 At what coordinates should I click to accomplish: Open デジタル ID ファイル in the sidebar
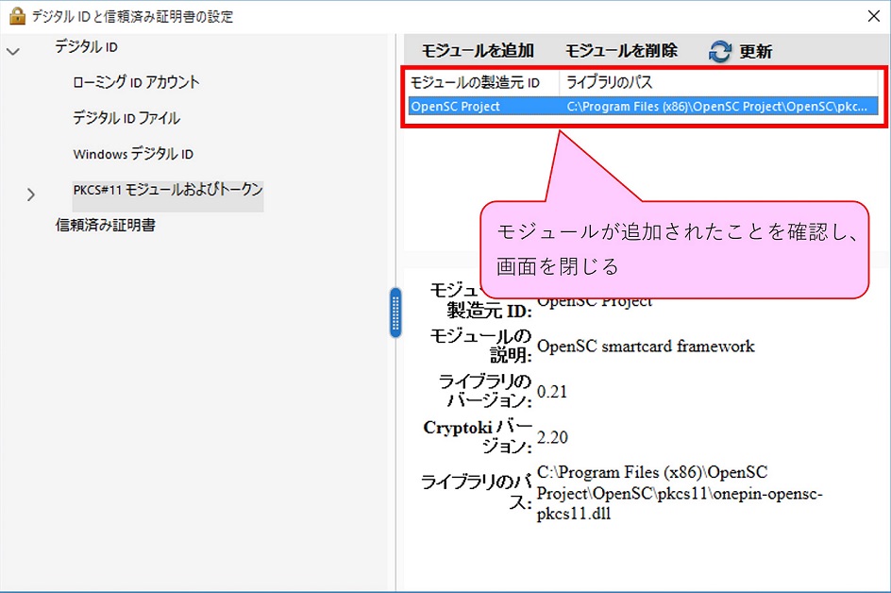tap(126, 118)
